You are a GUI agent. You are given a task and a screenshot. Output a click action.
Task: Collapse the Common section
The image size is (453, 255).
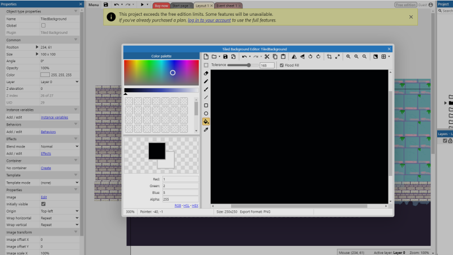pos(76,40)
